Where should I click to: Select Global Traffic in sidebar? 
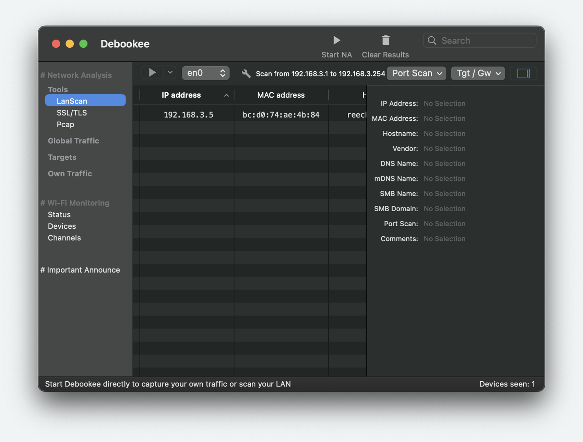click(x=73, y=141)
